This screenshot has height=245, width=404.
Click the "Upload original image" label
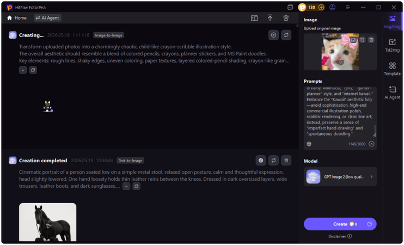tap(322, 28)
